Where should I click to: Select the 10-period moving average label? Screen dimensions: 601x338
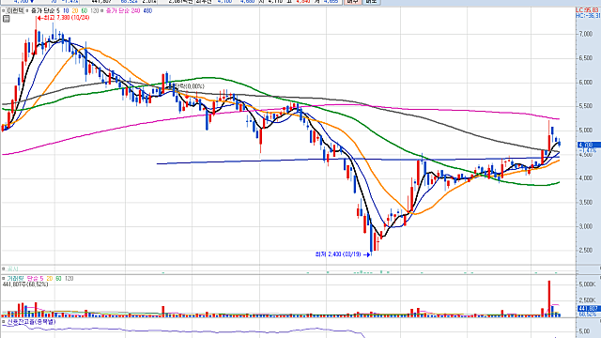pyautogui.click(x=66, y=11)
